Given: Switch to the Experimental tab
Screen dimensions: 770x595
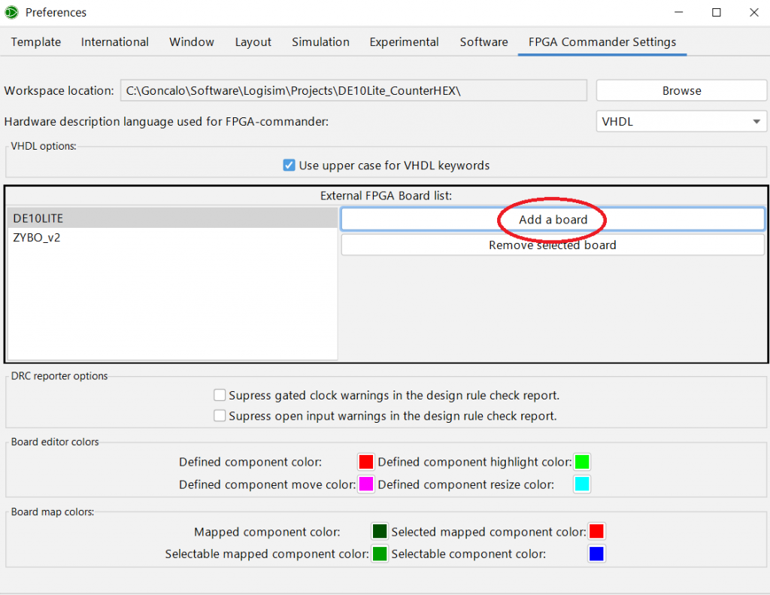Looking at the screenshot, I should 404,42.
